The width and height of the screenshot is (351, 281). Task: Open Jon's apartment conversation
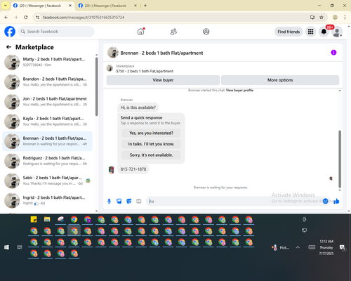[48, 102]
